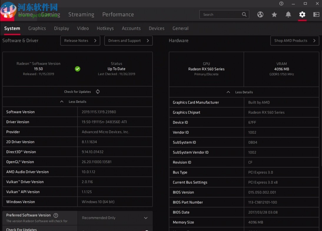Click the refresh icon beside Check for Updates
The image size is (322, 231).
(x=97, y=91)
